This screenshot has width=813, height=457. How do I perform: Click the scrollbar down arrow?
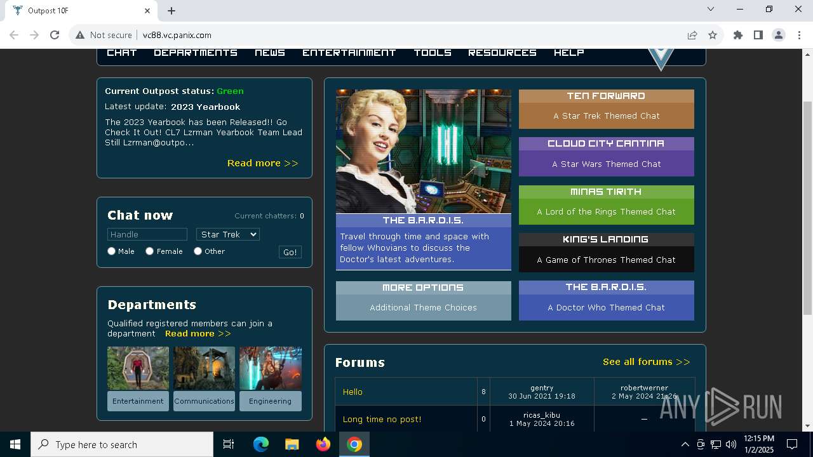pyautogui.click(x=807, y=426)
